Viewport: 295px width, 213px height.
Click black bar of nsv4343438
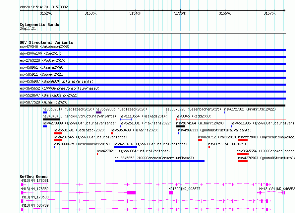click(x=52, y=119)
